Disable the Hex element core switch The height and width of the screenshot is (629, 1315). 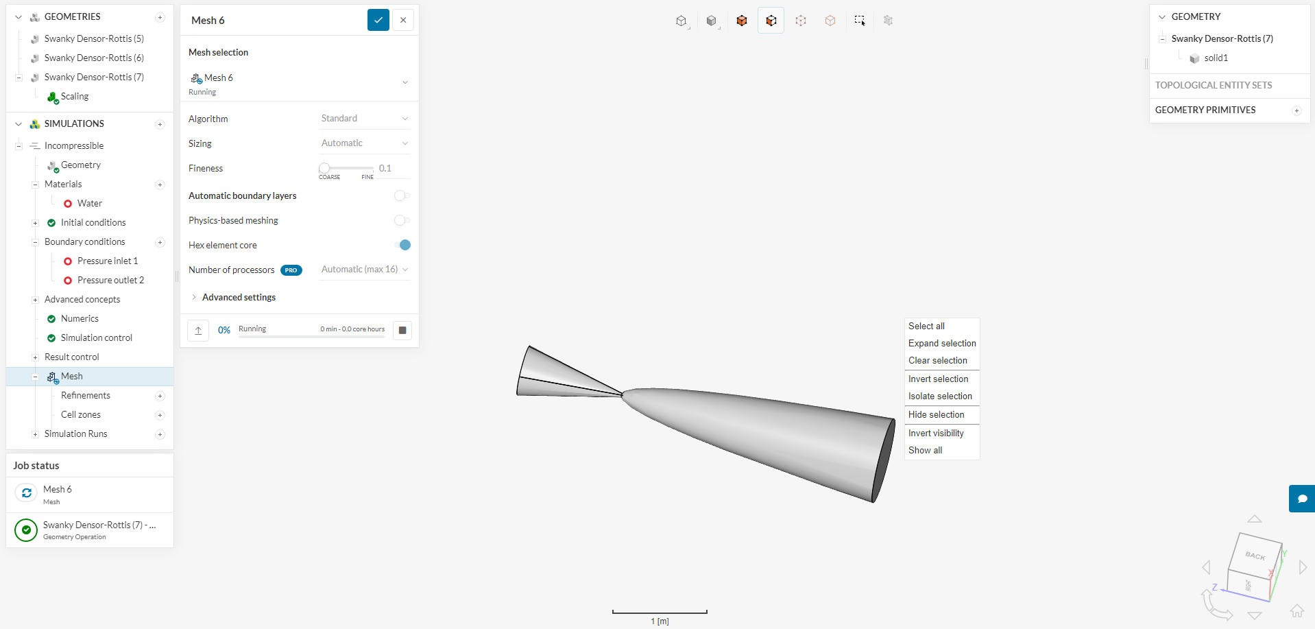tap(402, 246)
